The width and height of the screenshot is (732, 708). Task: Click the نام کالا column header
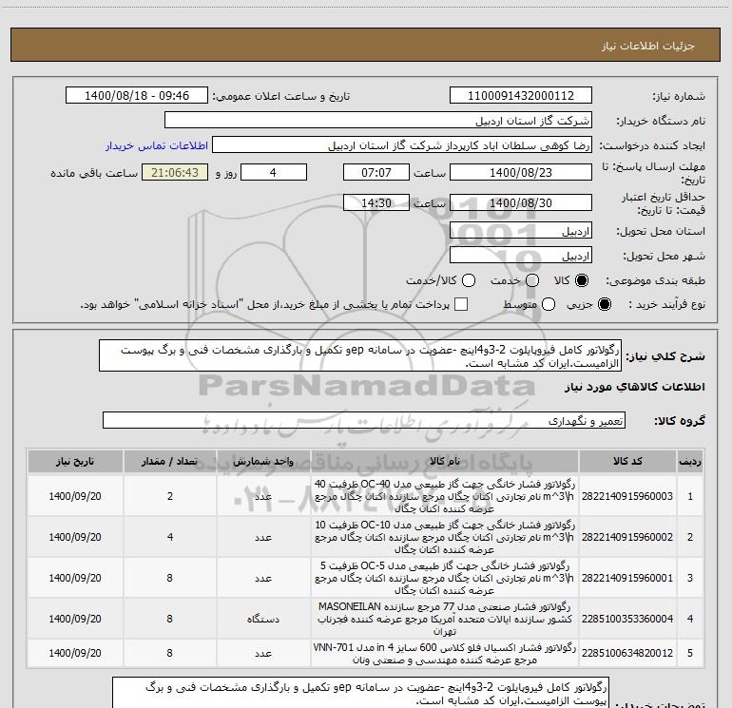click(445, 462)
